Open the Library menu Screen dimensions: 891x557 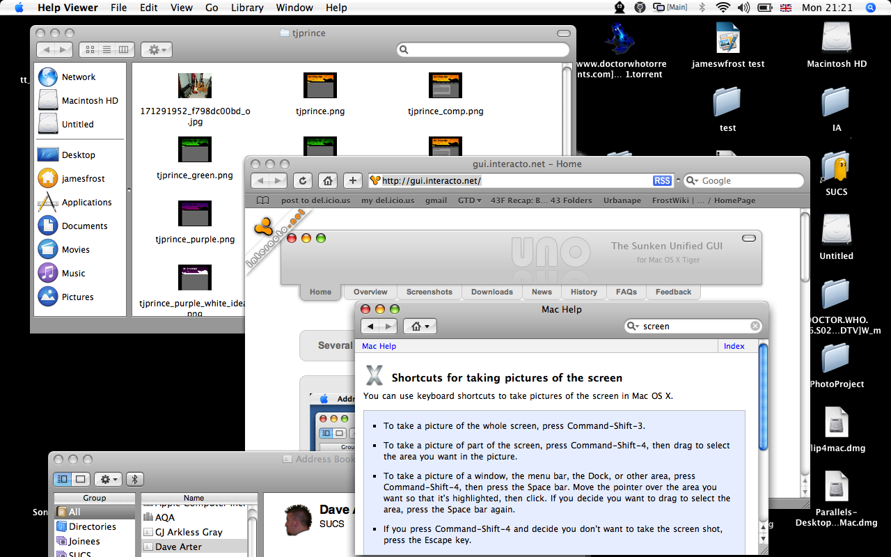point(247,8)
